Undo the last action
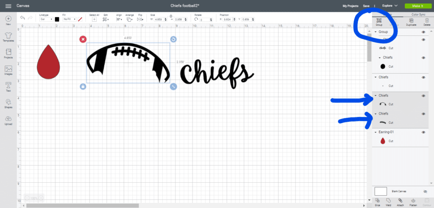 (x=22, y=18)
